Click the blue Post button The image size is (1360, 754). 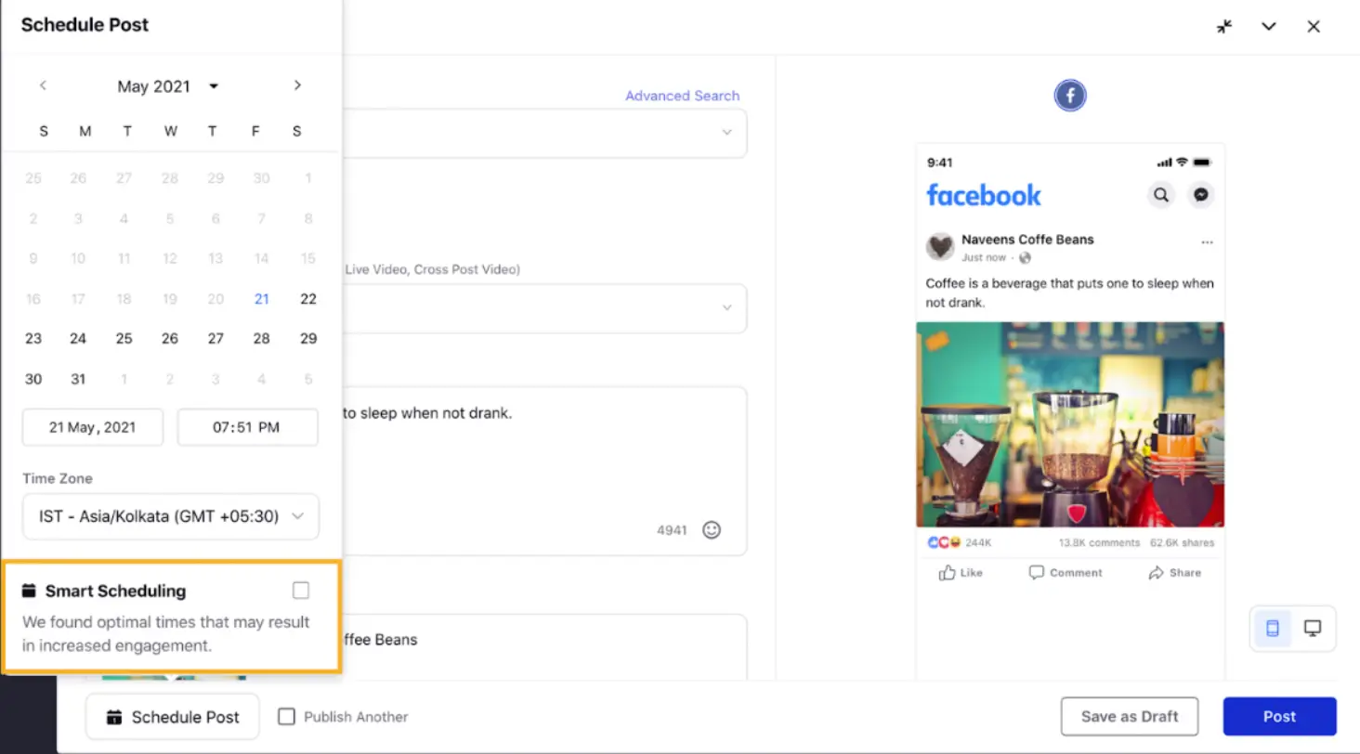click(1279, 716)
